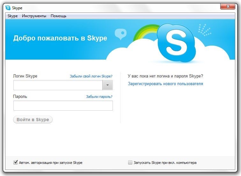Screen dimensions: 241x176
Task: Open the Помощь menu
Action: pyautogui.click(x=58, y=16)
